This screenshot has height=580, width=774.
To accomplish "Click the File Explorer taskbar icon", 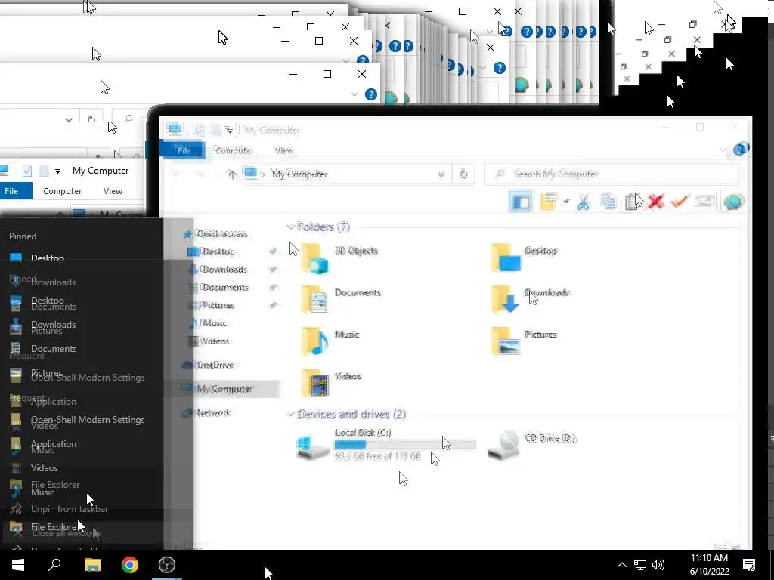I will pos(92,565).
